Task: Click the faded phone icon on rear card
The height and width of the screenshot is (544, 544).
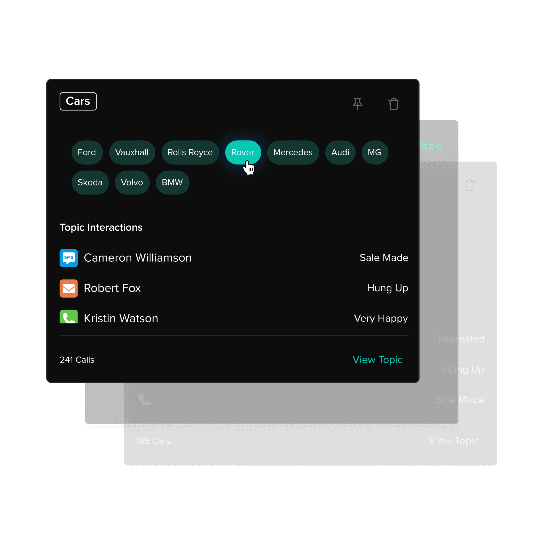Action: click(x=145, y=398)
